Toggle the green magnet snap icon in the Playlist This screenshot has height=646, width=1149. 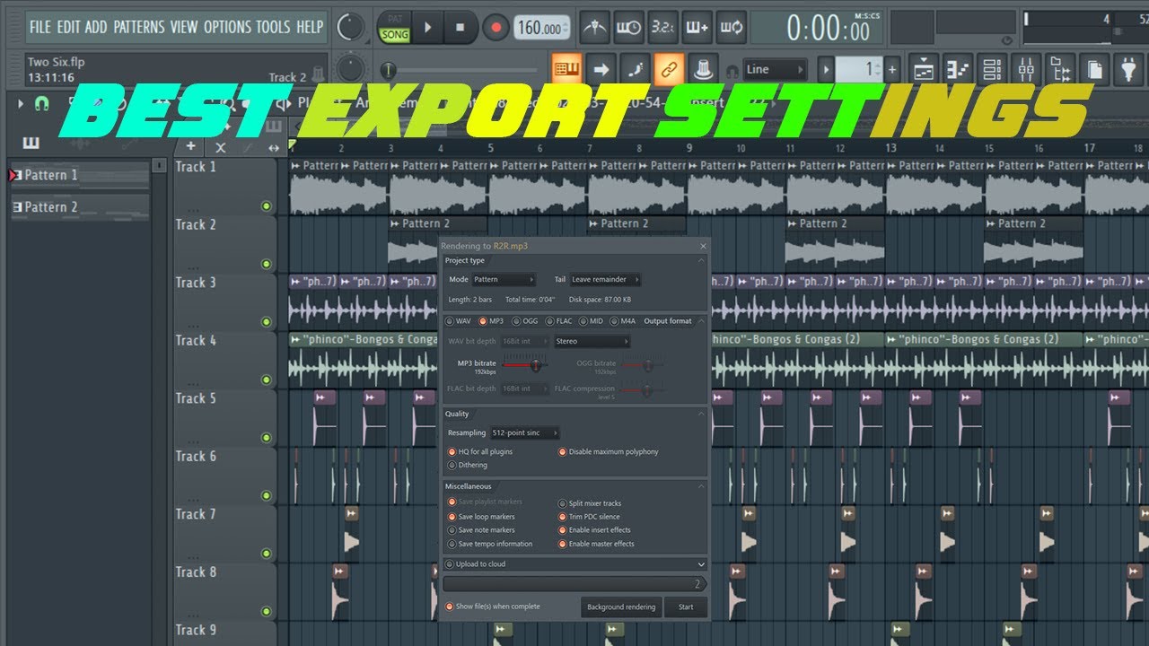point(41,104)
